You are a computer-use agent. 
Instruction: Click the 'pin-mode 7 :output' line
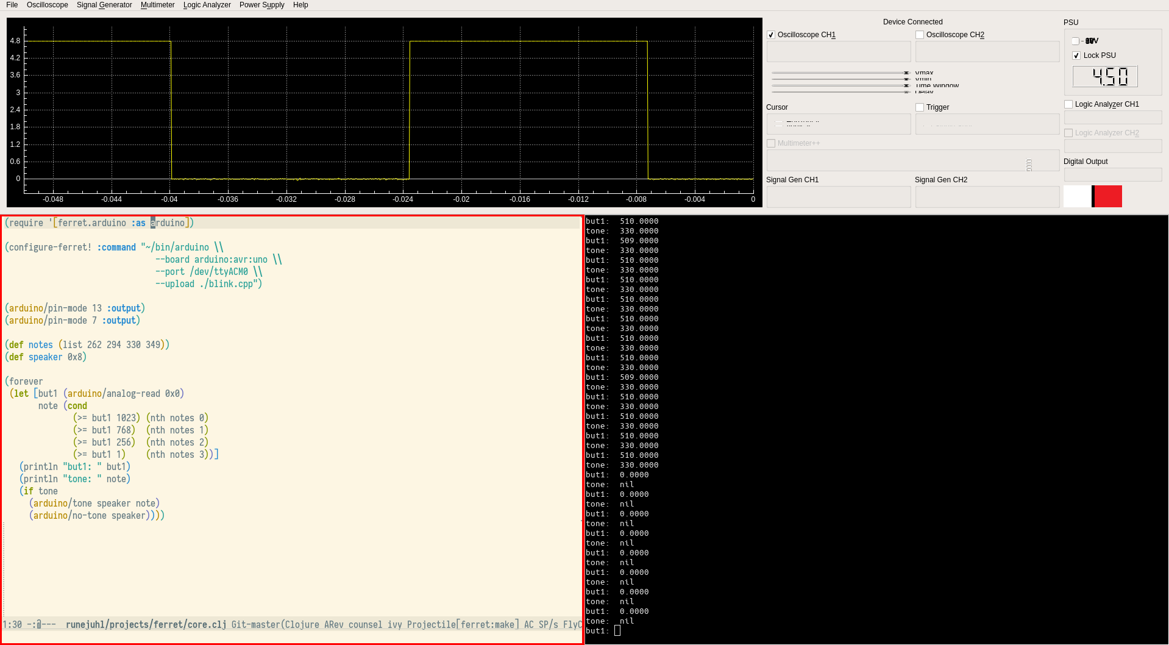point(73,321)
